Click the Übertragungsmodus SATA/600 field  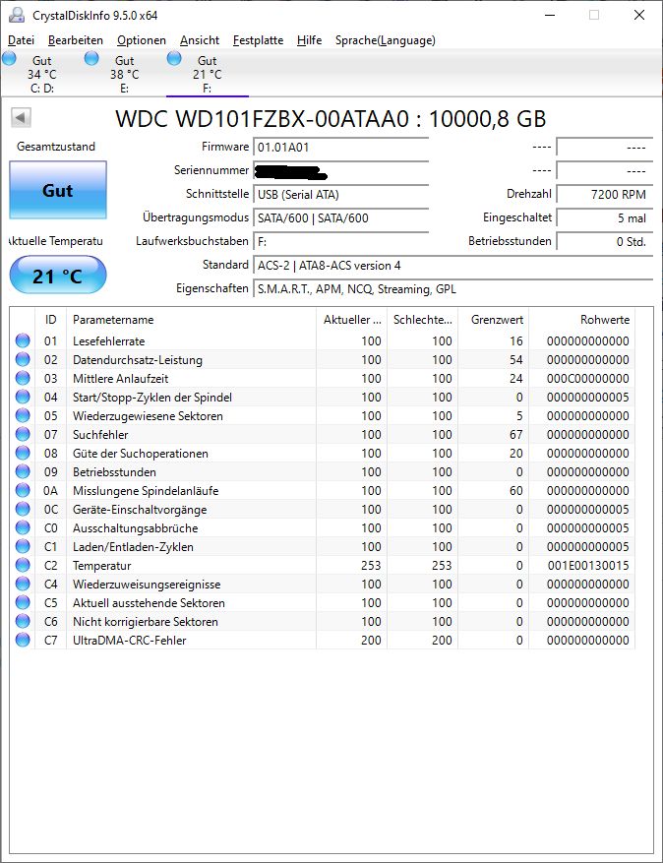340,218
